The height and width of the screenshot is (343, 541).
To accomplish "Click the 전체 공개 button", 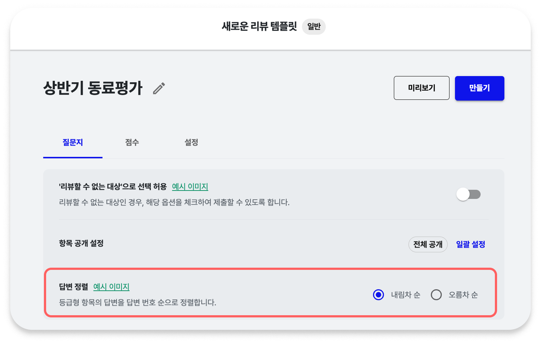I will click(428, 244).
